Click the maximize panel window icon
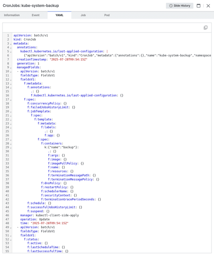 pyautogui.click(x=199, y=6)
